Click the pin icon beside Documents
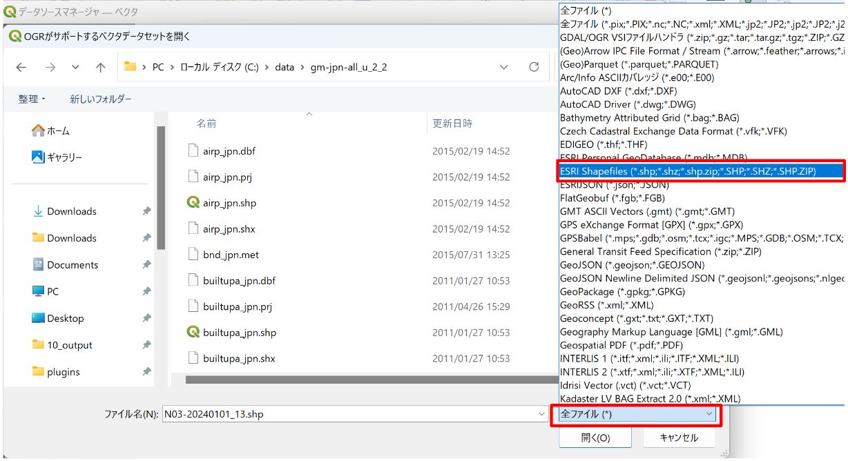 point(146,265)
